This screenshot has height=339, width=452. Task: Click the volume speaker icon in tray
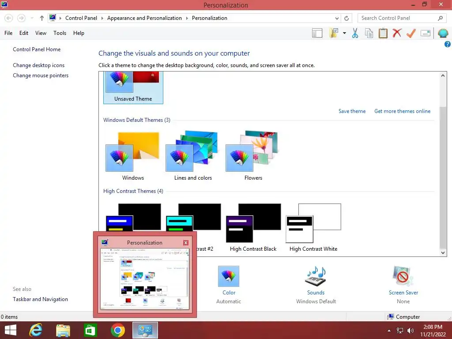(x=411, y=331)
